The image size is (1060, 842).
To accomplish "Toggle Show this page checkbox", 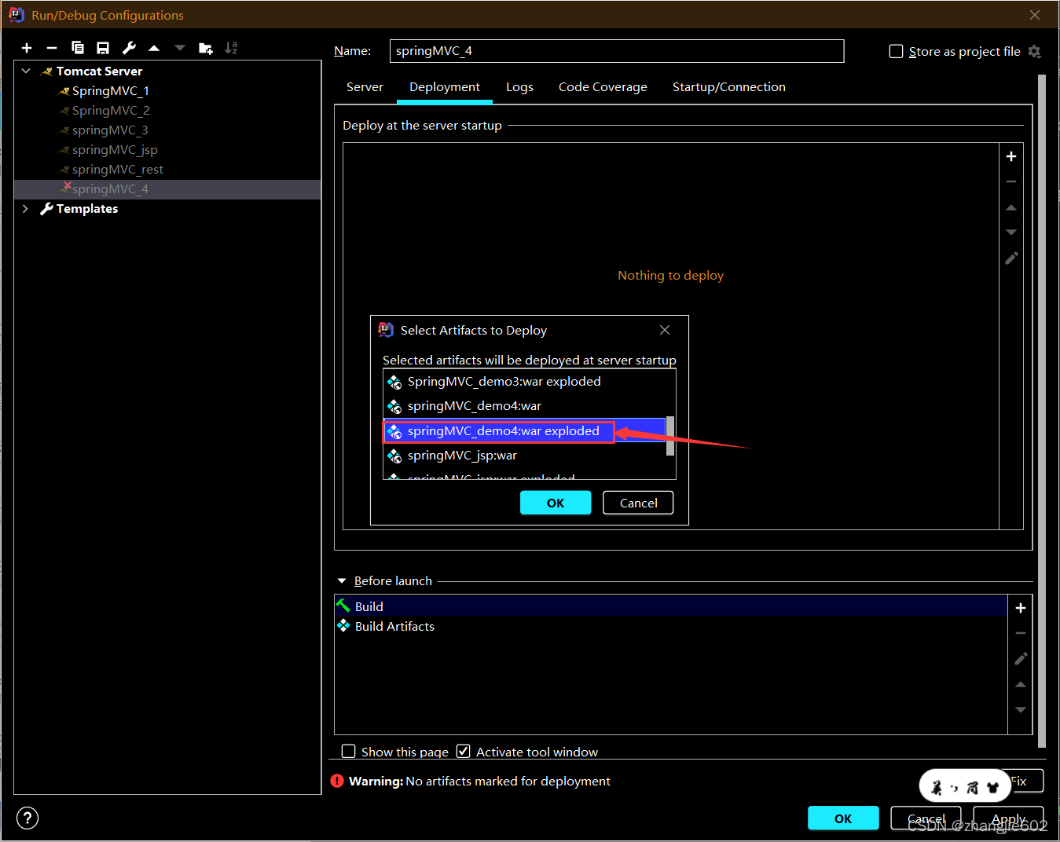I will (349, 751).
